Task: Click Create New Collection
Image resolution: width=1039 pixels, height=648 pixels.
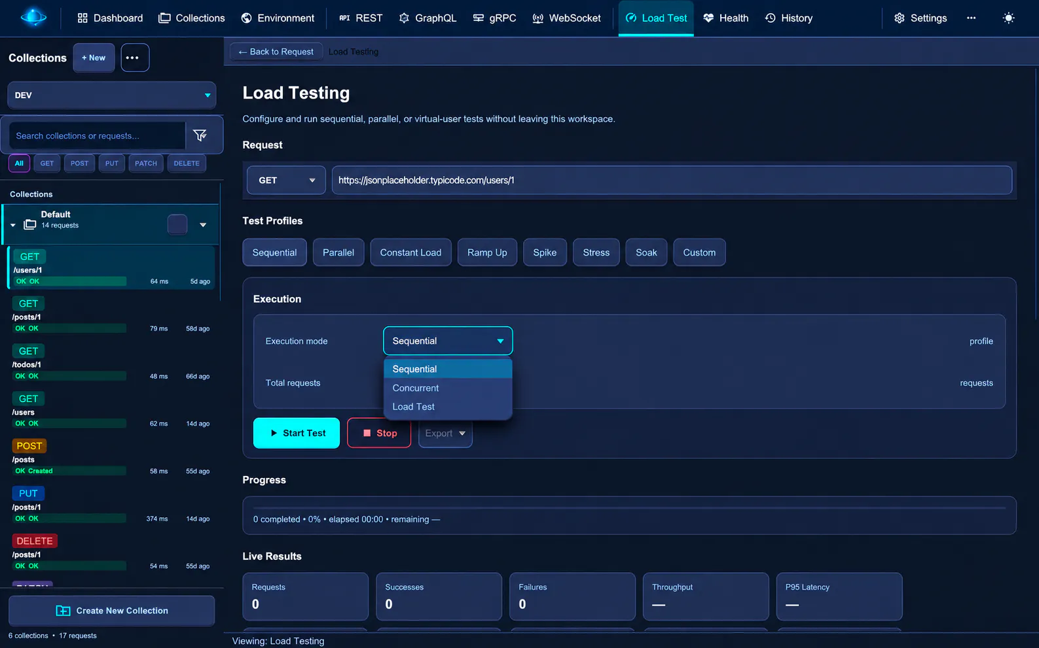Action: [x=112, y=611]
